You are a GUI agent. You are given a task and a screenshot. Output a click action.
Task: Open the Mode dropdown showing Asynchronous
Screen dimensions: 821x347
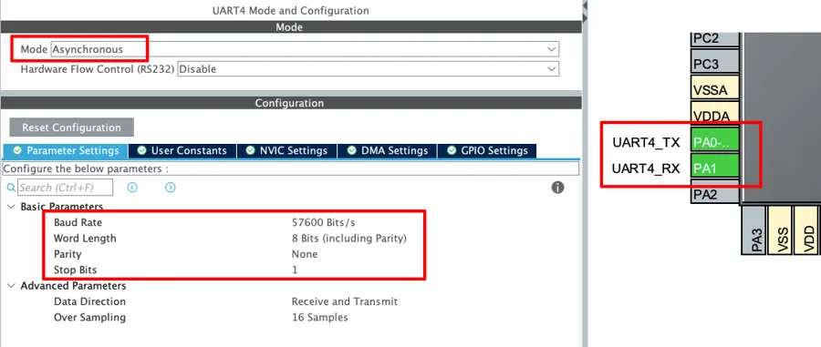pyautogui.click(x=305, y=49)
